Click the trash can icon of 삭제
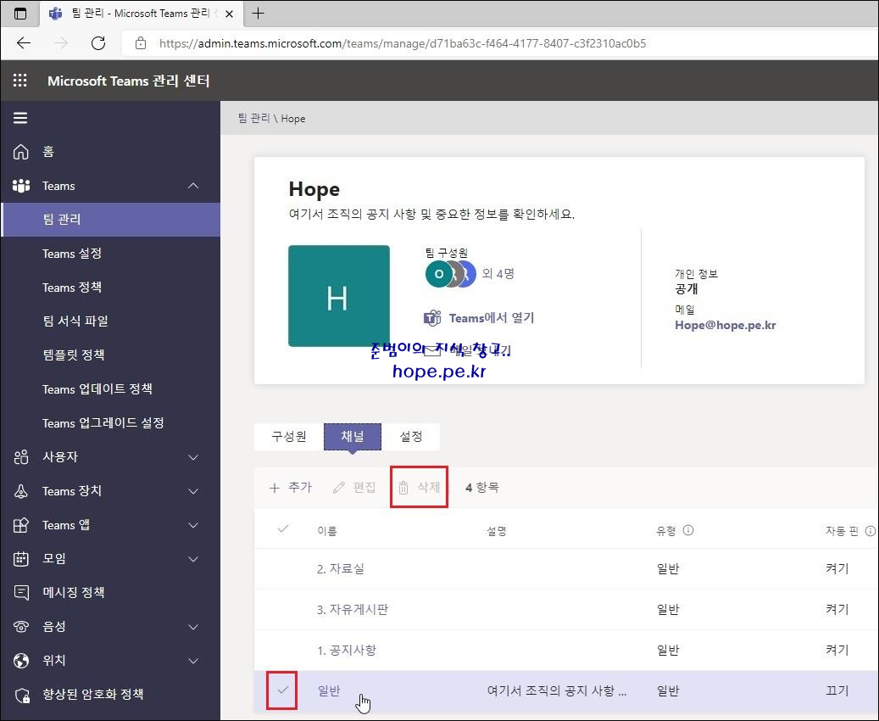879x721 pixels. 403,488
